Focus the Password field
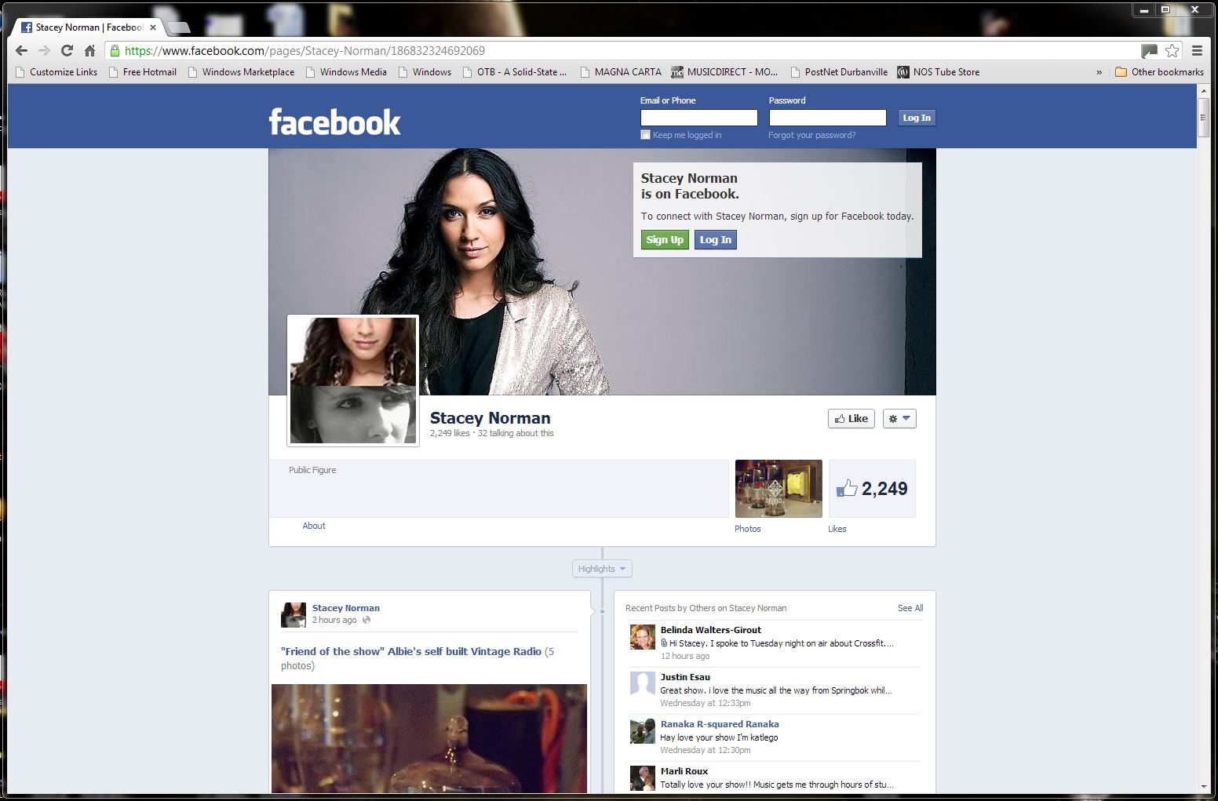This screenshot has height=801, width=1218. [x=828, y=118]
